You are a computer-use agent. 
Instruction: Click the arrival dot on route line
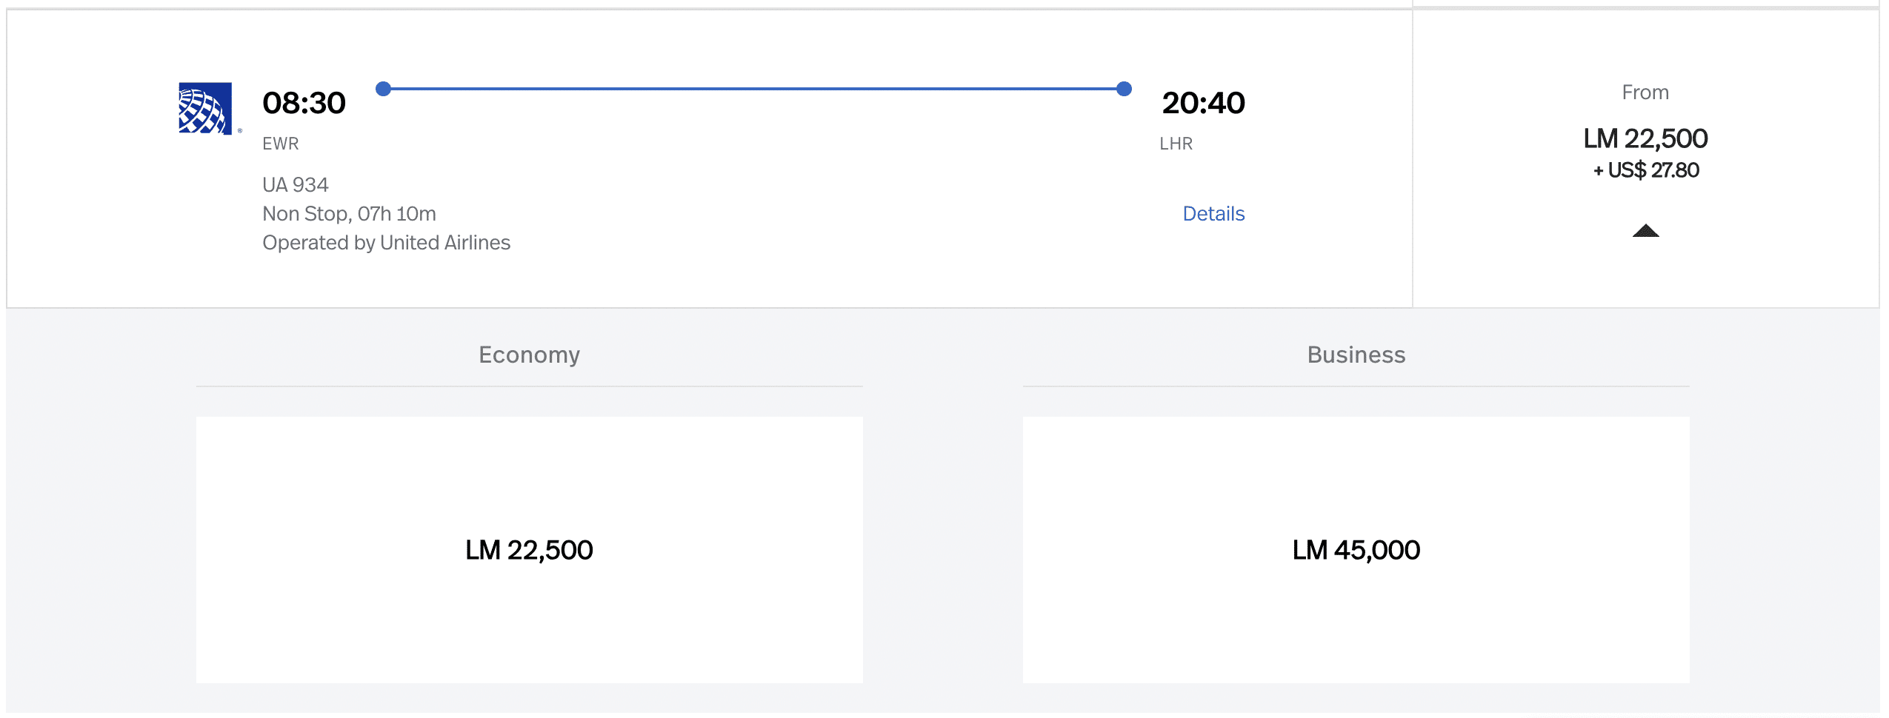click(x=1123, y=89)
